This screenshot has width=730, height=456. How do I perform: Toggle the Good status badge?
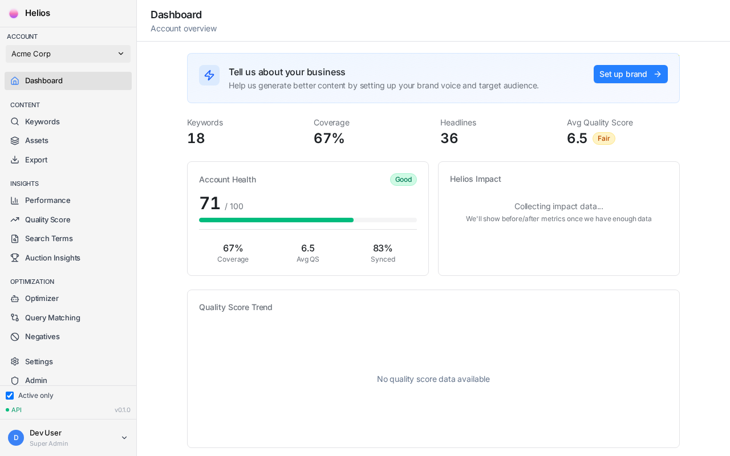403,180
